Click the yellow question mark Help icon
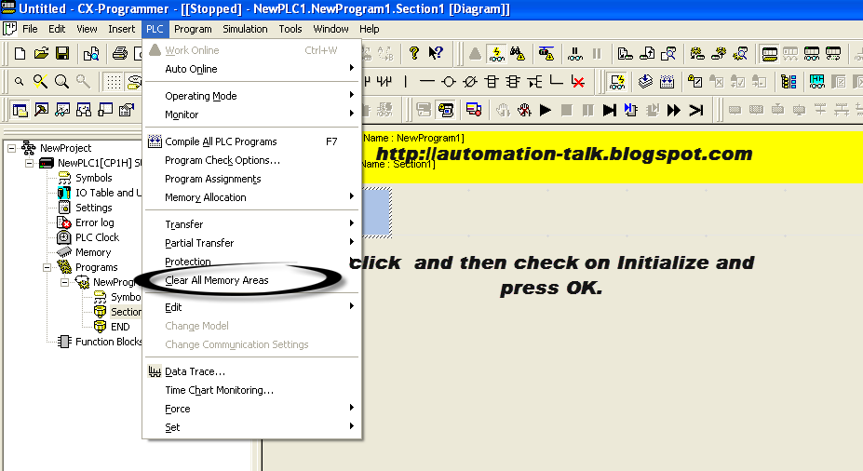Image resolution: width=863 pixels, height=471 pixels. point(414,53)
